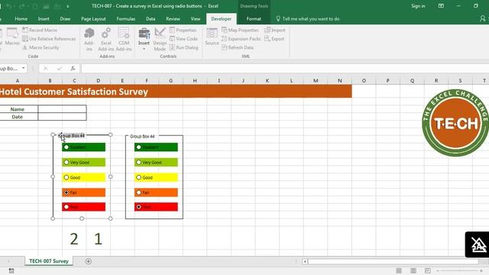The image size is (489, 275).
Task: Open Excel Add-ins
Action: 106,39
